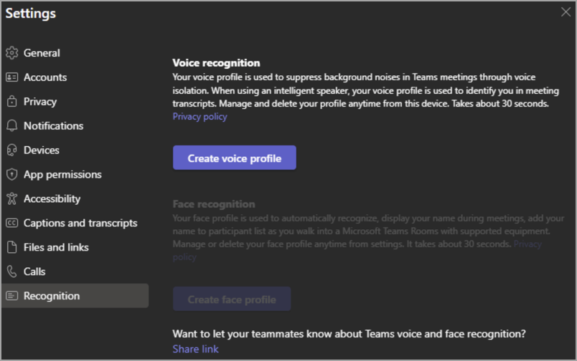The image size is (577, 361).
Task: Click the Calls phone icon
Action: click(x=11, y=272)
